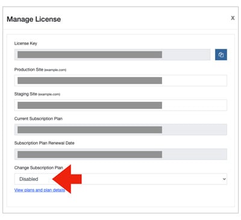Close the Manage License dialog
The height and width of the screenshot is (220, 241).
click(233, 18)
